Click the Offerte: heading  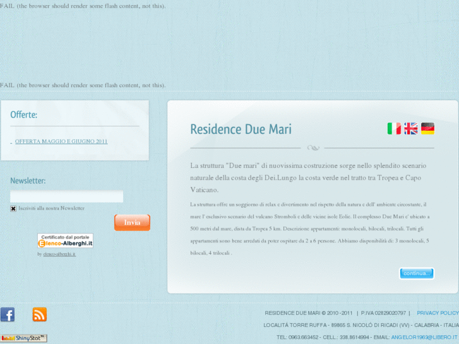24,114
